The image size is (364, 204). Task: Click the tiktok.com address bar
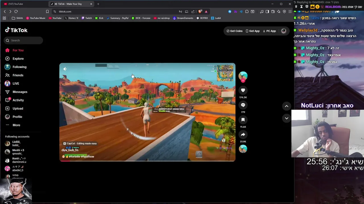[114, 12]
